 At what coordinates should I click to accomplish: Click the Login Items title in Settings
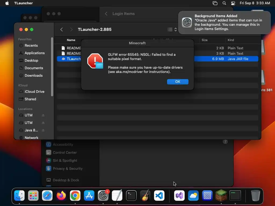(x=124, y=14)
